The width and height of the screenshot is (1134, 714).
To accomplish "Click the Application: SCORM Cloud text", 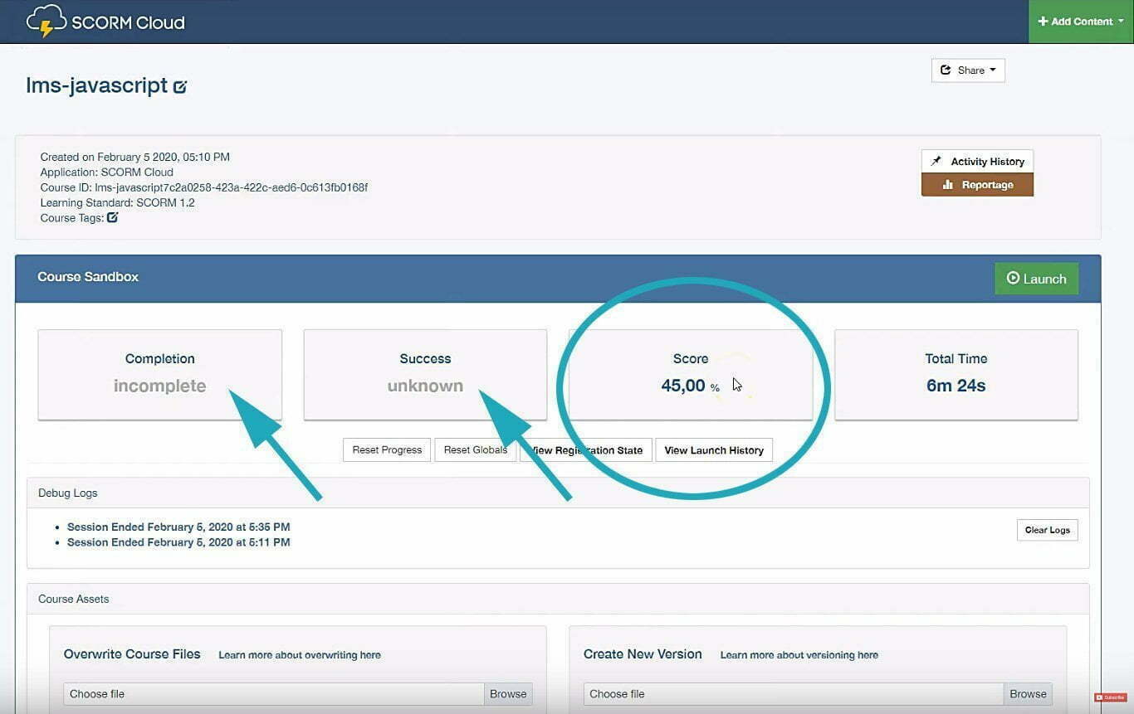I will coord(107,172).
